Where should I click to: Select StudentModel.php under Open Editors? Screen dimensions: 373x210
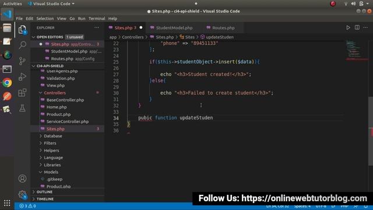tap(68, 51)
